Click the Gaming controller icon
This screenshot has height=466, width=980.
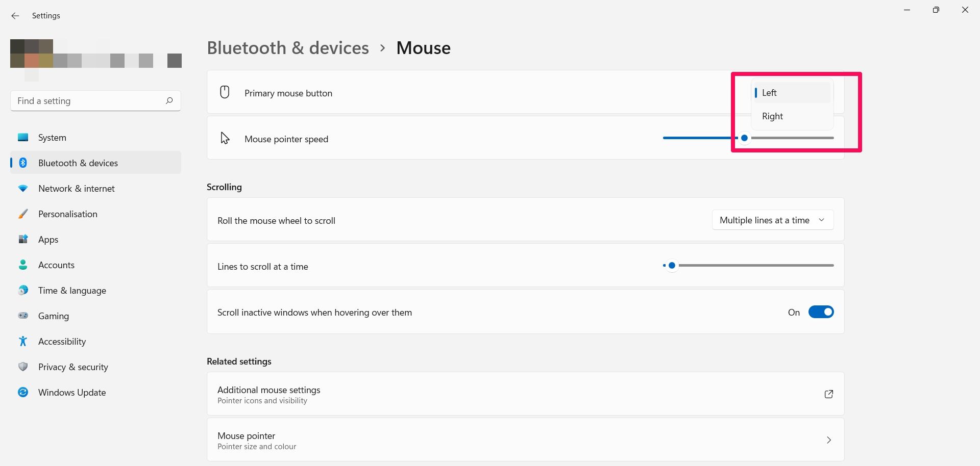click(x=23, y=316)
